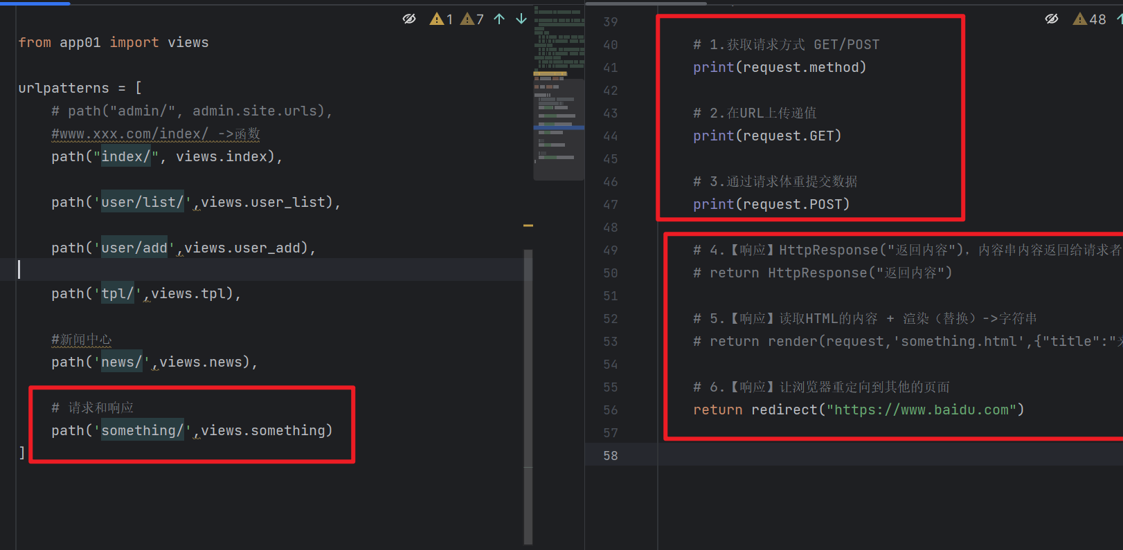Click the '# 4.【响应】HttpResponse' comment line
The width and height of the screenshot is (1123, 550).
point(908,250)
